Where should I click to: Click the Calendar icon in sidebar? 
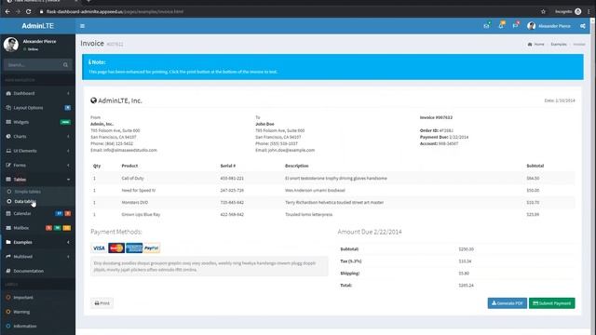click(x=8, y=213)
